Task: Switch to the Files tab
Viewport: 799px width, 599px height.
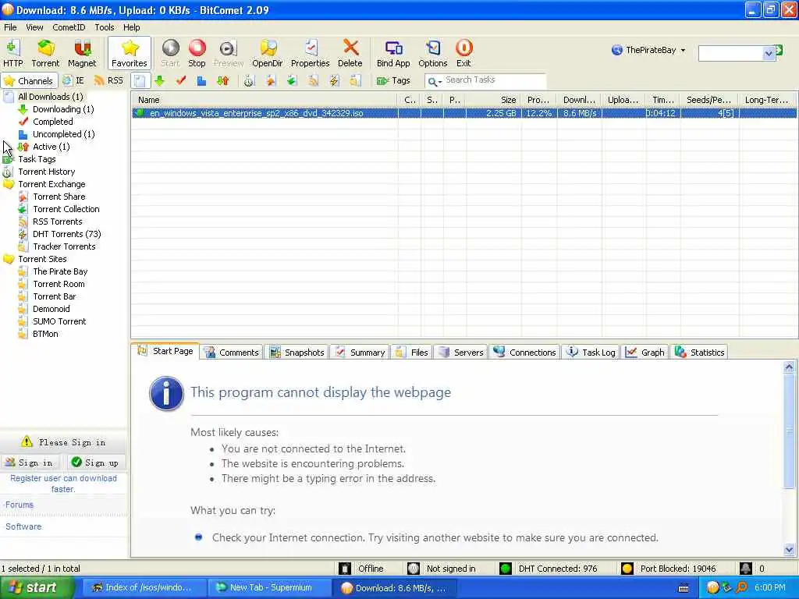Action: 412,353
